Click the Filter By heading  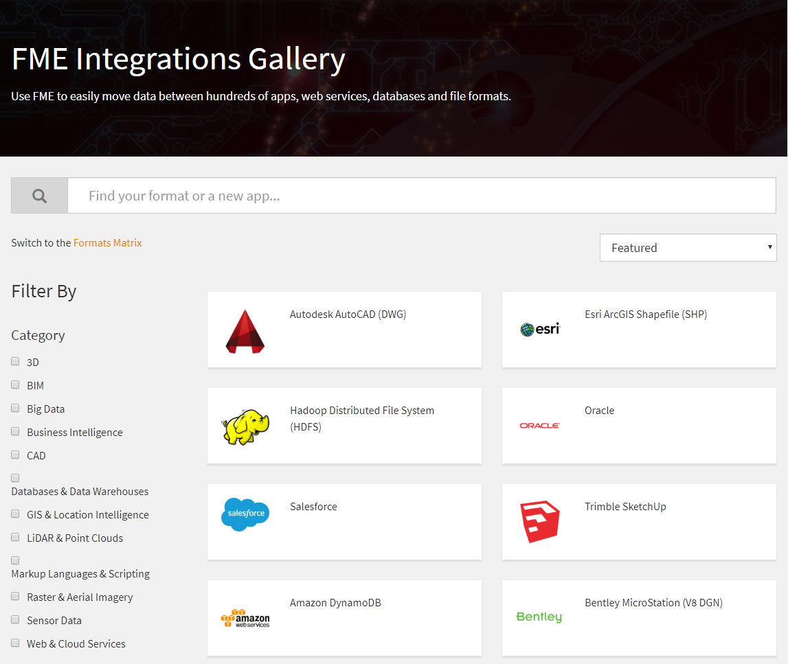(44, 291)
